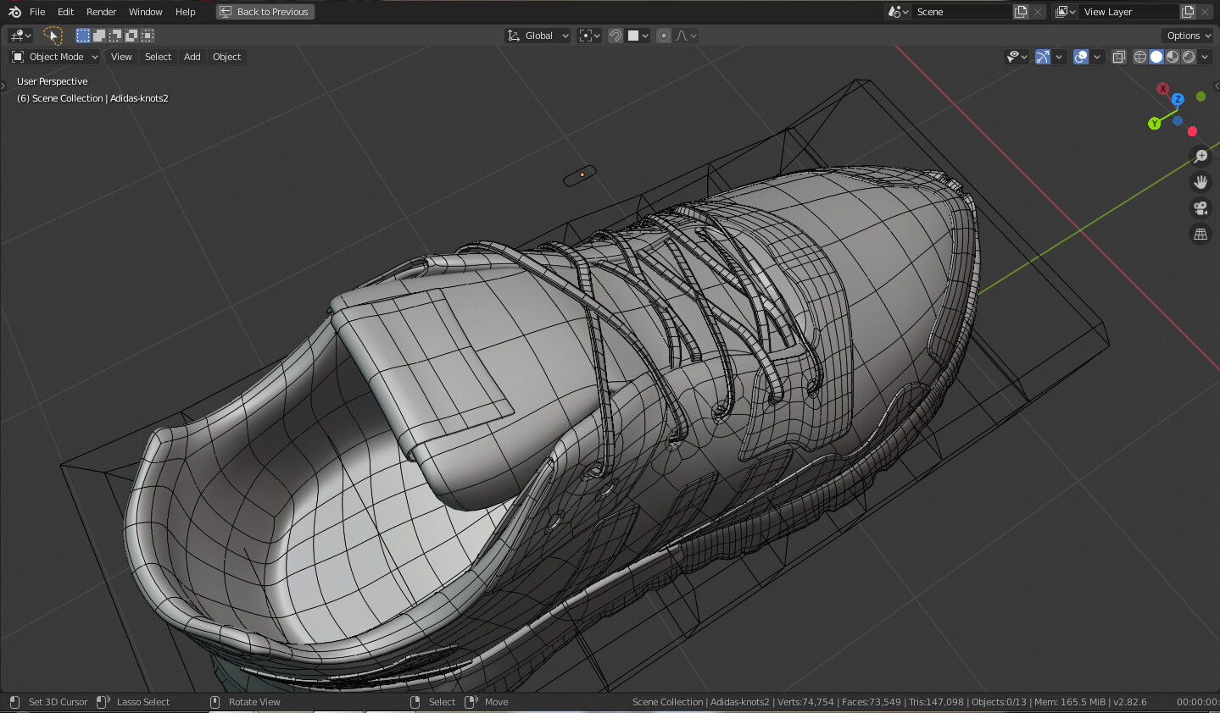Choose invert selection mode icon

coord(131,36)
